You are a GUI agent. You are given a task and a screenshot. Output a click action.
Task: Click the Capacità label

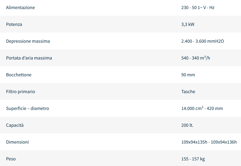coord(15,125)
